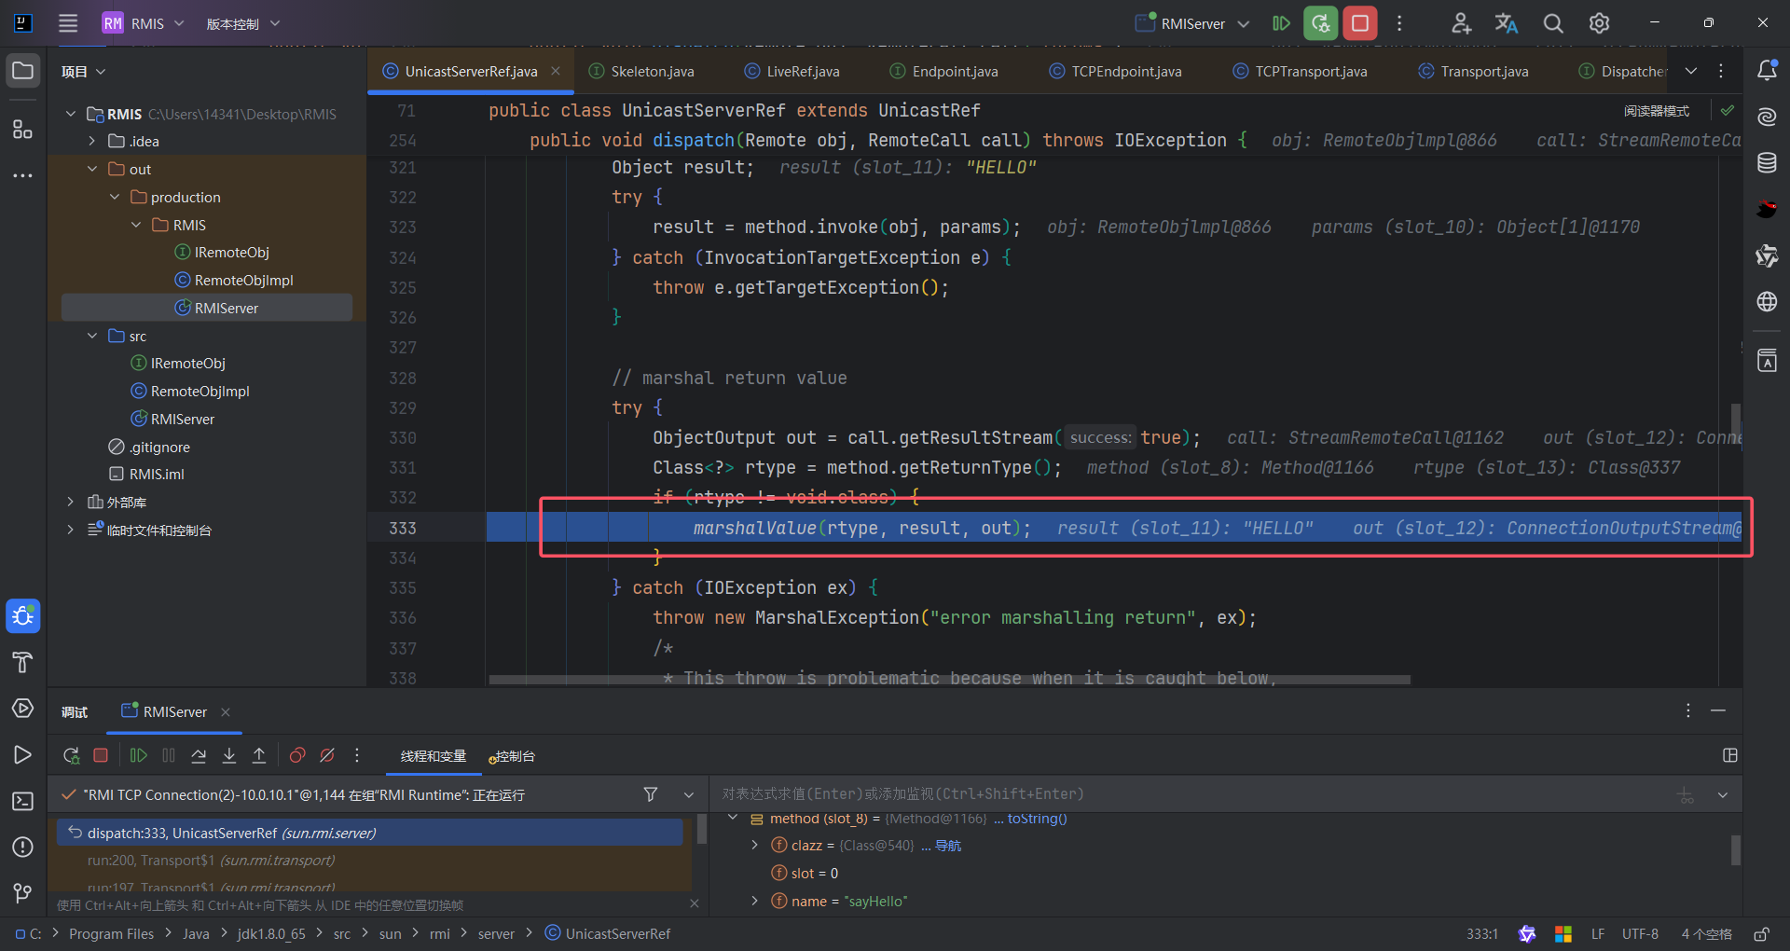Close the UnicastServerRef.java tab
This screenshot has width=1790, height=951.
pyautogui.click(x=556, y=71)
